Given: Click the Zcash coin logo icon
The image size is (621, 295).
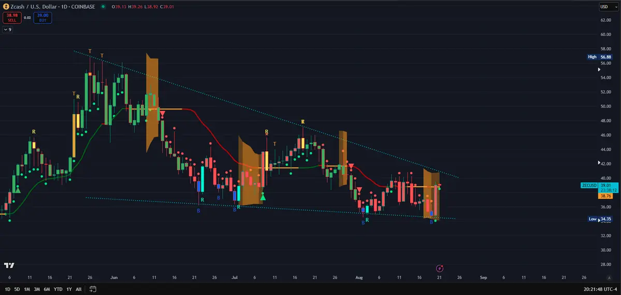Looking at the screenshot, I should [x=6, y=6].
